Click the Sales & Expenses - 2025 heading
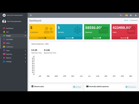The width and height of the screenshot is (139, 104). click(x=40, y=44)
